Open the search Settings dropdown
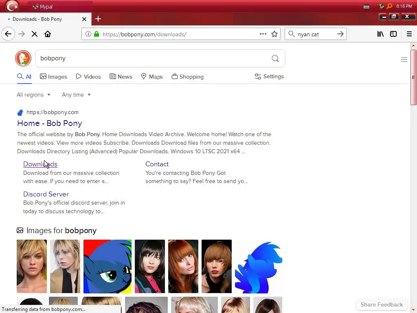This screenshot has width=417, height=313. click(x=269, y=76)
